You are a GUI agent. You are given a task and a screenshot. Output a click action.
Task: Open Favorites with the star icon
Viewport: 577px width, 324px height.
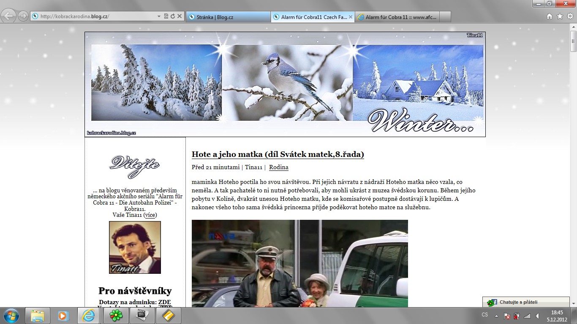(x=560, y=16)
